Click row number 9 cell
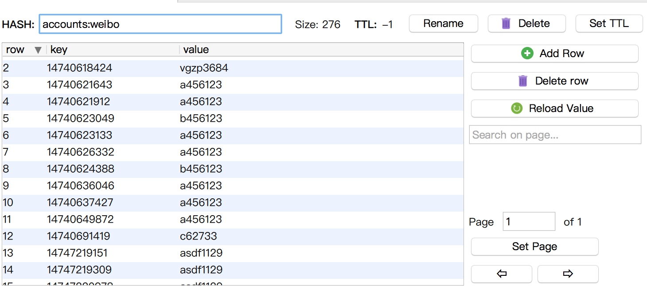Viewport: 647px width, 286px height. (6, 186)
